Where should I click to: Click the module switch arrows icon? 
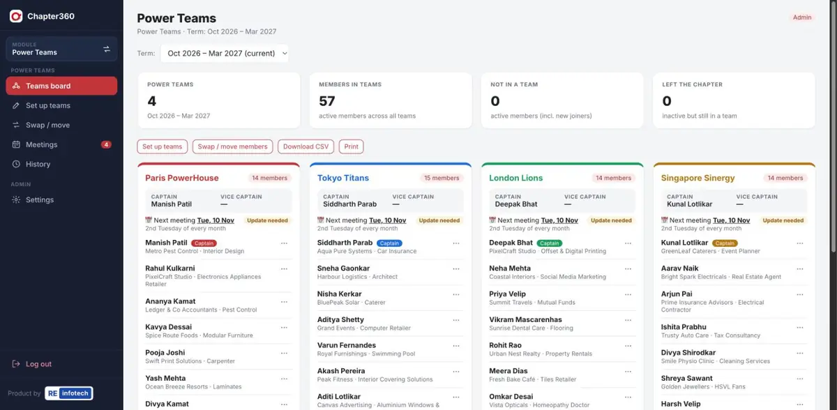(107, 49)
